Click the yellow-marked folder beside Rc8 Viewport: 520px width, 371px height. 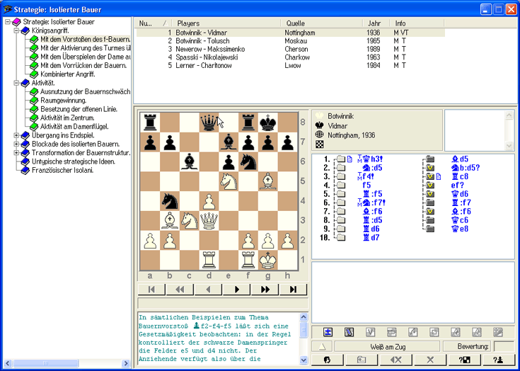coord(430,176)
